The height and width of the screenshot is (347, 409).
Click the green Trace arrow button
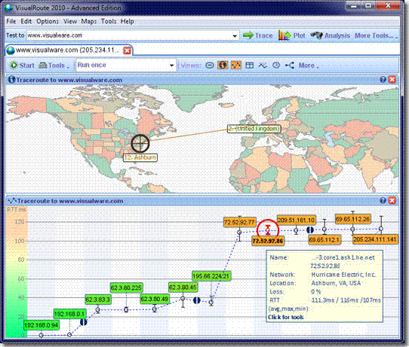258,35
